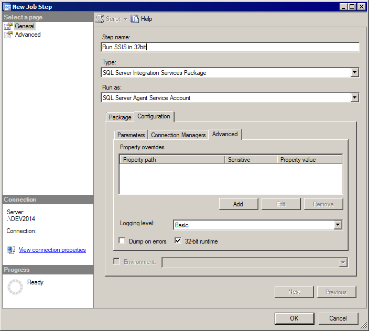Viewport: 369px width, 331px height.
Task: Expand the Run as dropdown
Action: tap(354, 97)
